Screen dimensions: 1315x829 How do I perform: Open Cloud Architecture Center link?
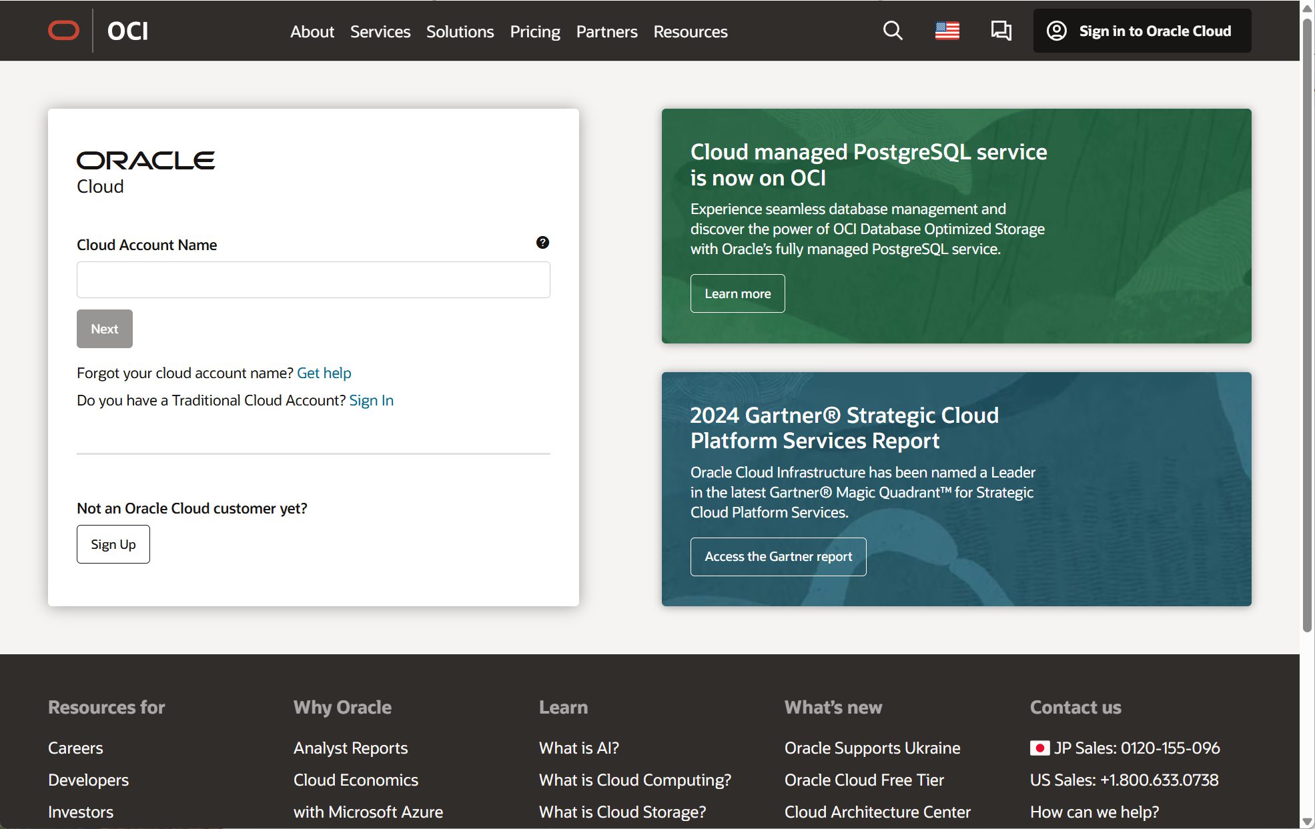[x=877, y=812]
